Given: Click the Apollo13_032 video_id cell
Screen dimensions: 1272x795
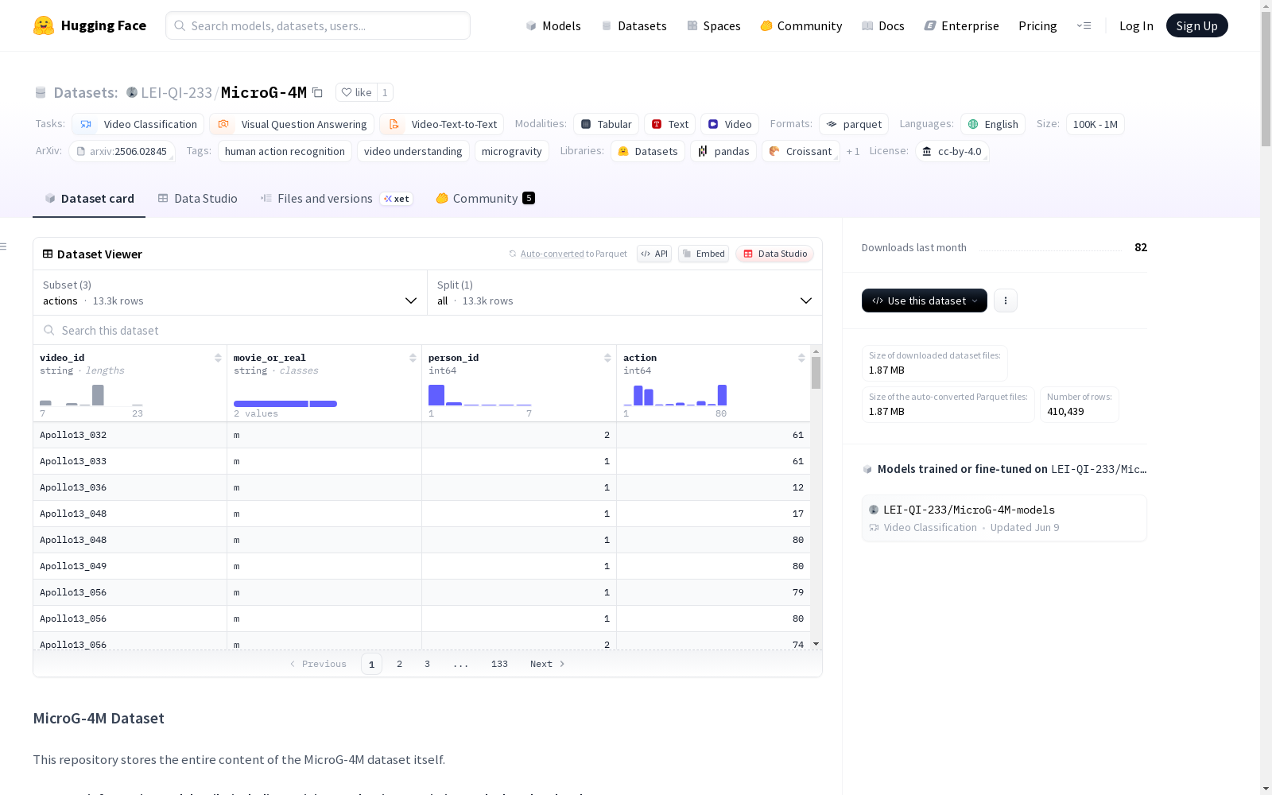Looking at the screenshot, I should [130, 435].
